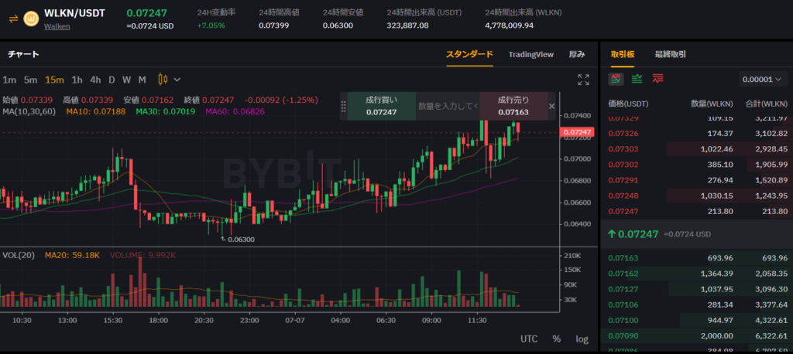Switch to the スタンダード chart tab

coord(469,54)
